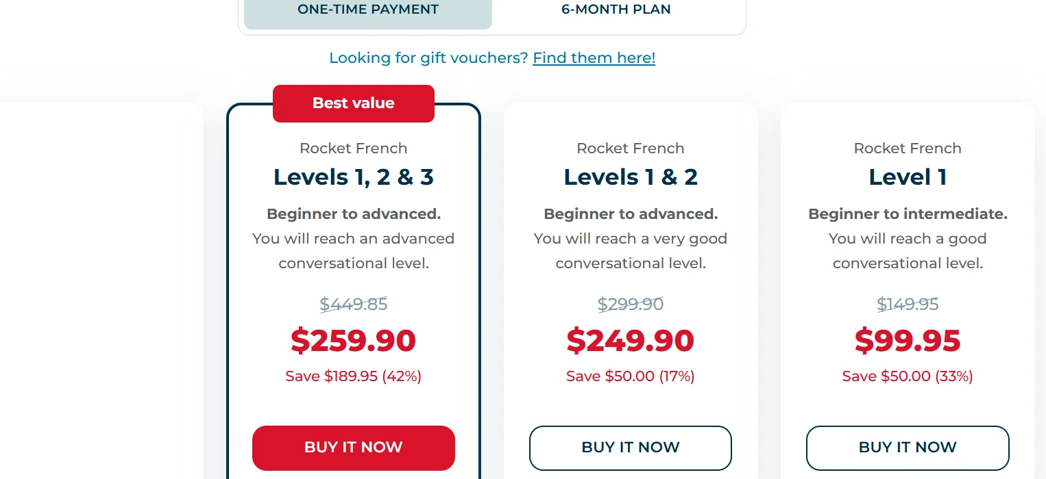The image size is (1046, 479).
Task: Click the 'Looking for gift vouchers?' text
Action: tap(428, 58)
